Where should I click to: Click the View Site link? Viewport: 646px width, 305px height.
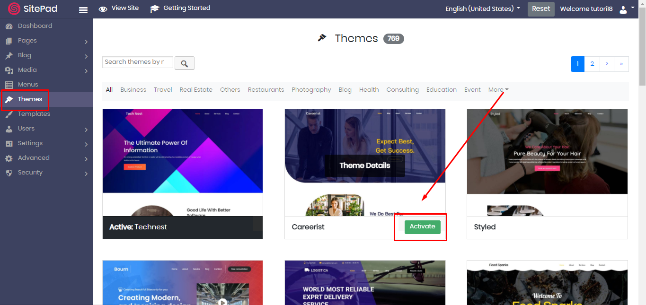[x=125, y=8]
